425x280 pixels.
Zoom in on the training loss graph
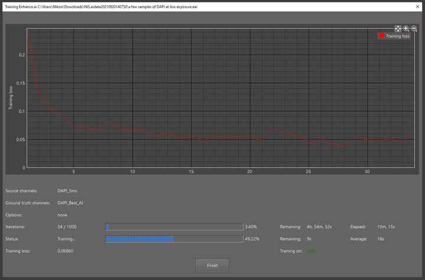(x=406, y=28)
